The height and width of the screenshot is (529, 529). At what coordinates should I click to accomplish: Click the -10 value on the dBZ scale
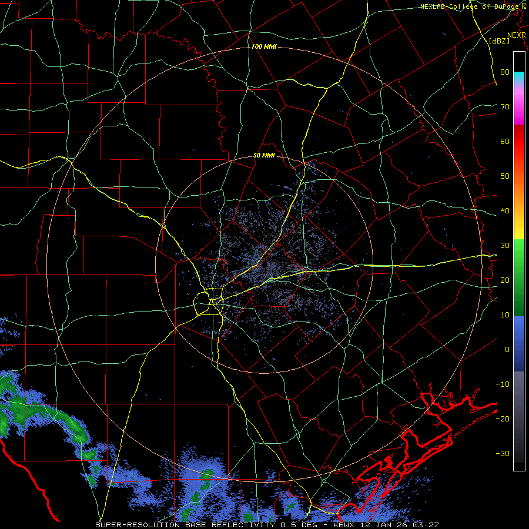(x=503, y=384)
